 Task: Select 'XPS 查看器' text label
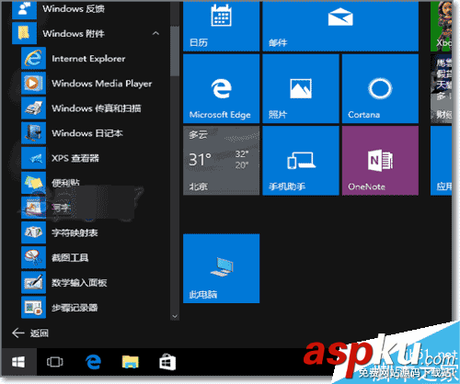click(x=75, y=158)
